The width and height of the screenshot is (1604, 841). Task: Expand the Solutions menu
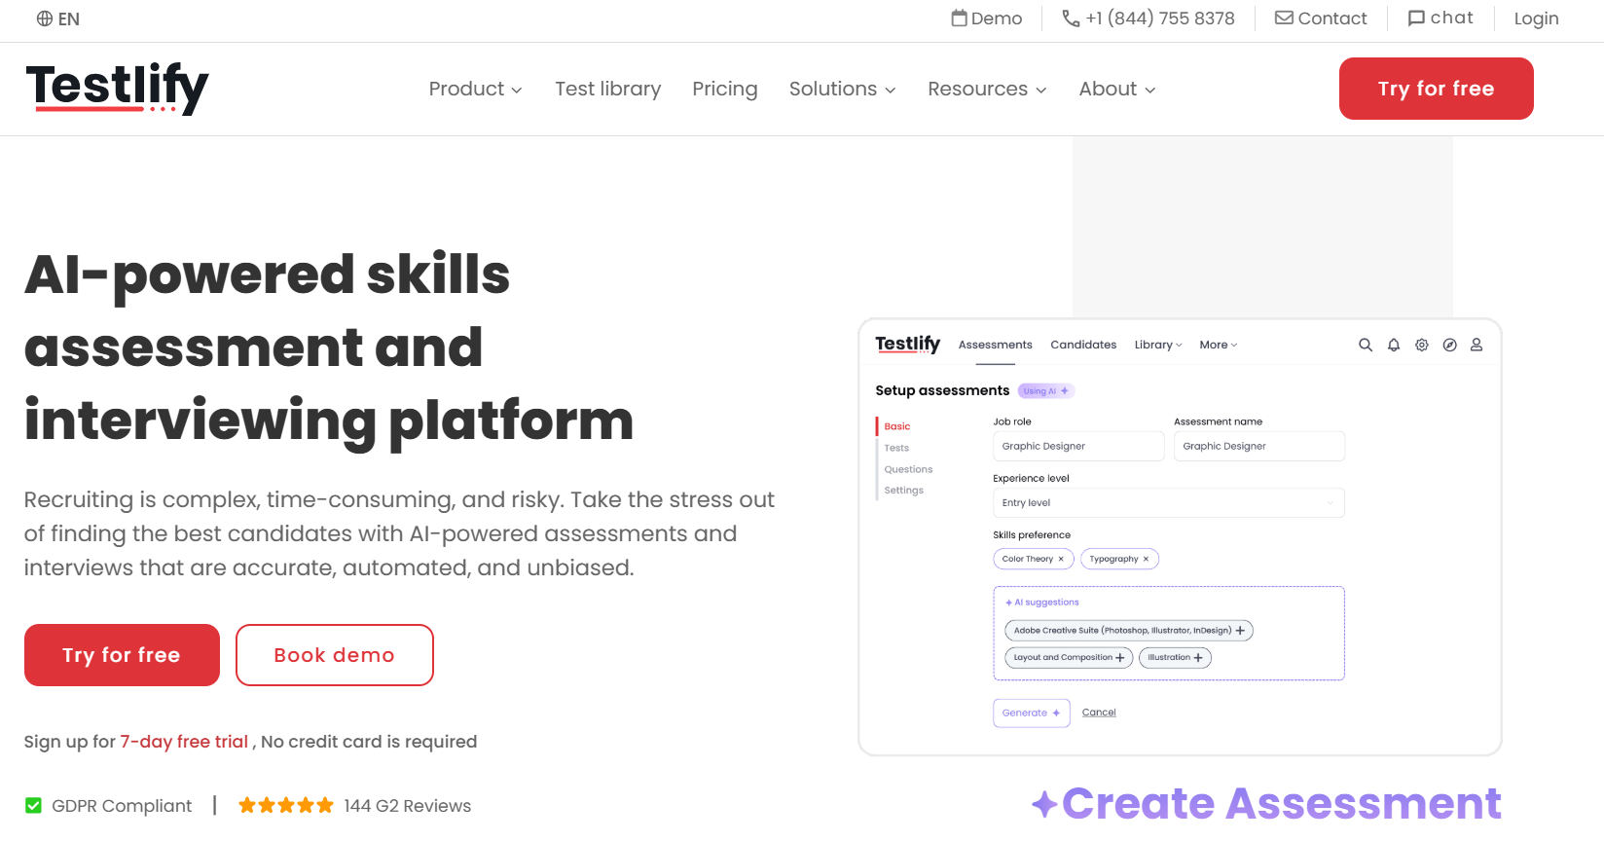[843, 89]
